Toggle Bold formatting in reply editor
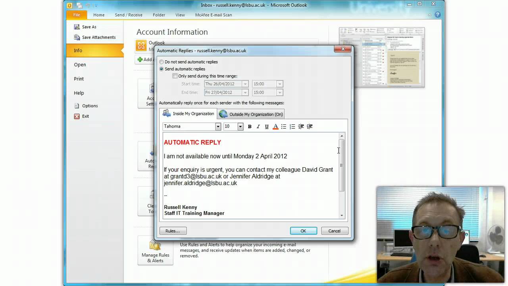Screen dimensions: 508x286 [250, 126]
